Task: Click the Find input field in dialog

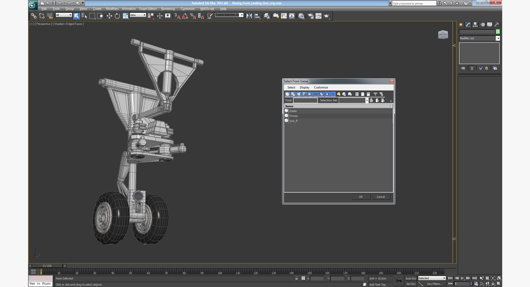Action: (x=305, y=100)
